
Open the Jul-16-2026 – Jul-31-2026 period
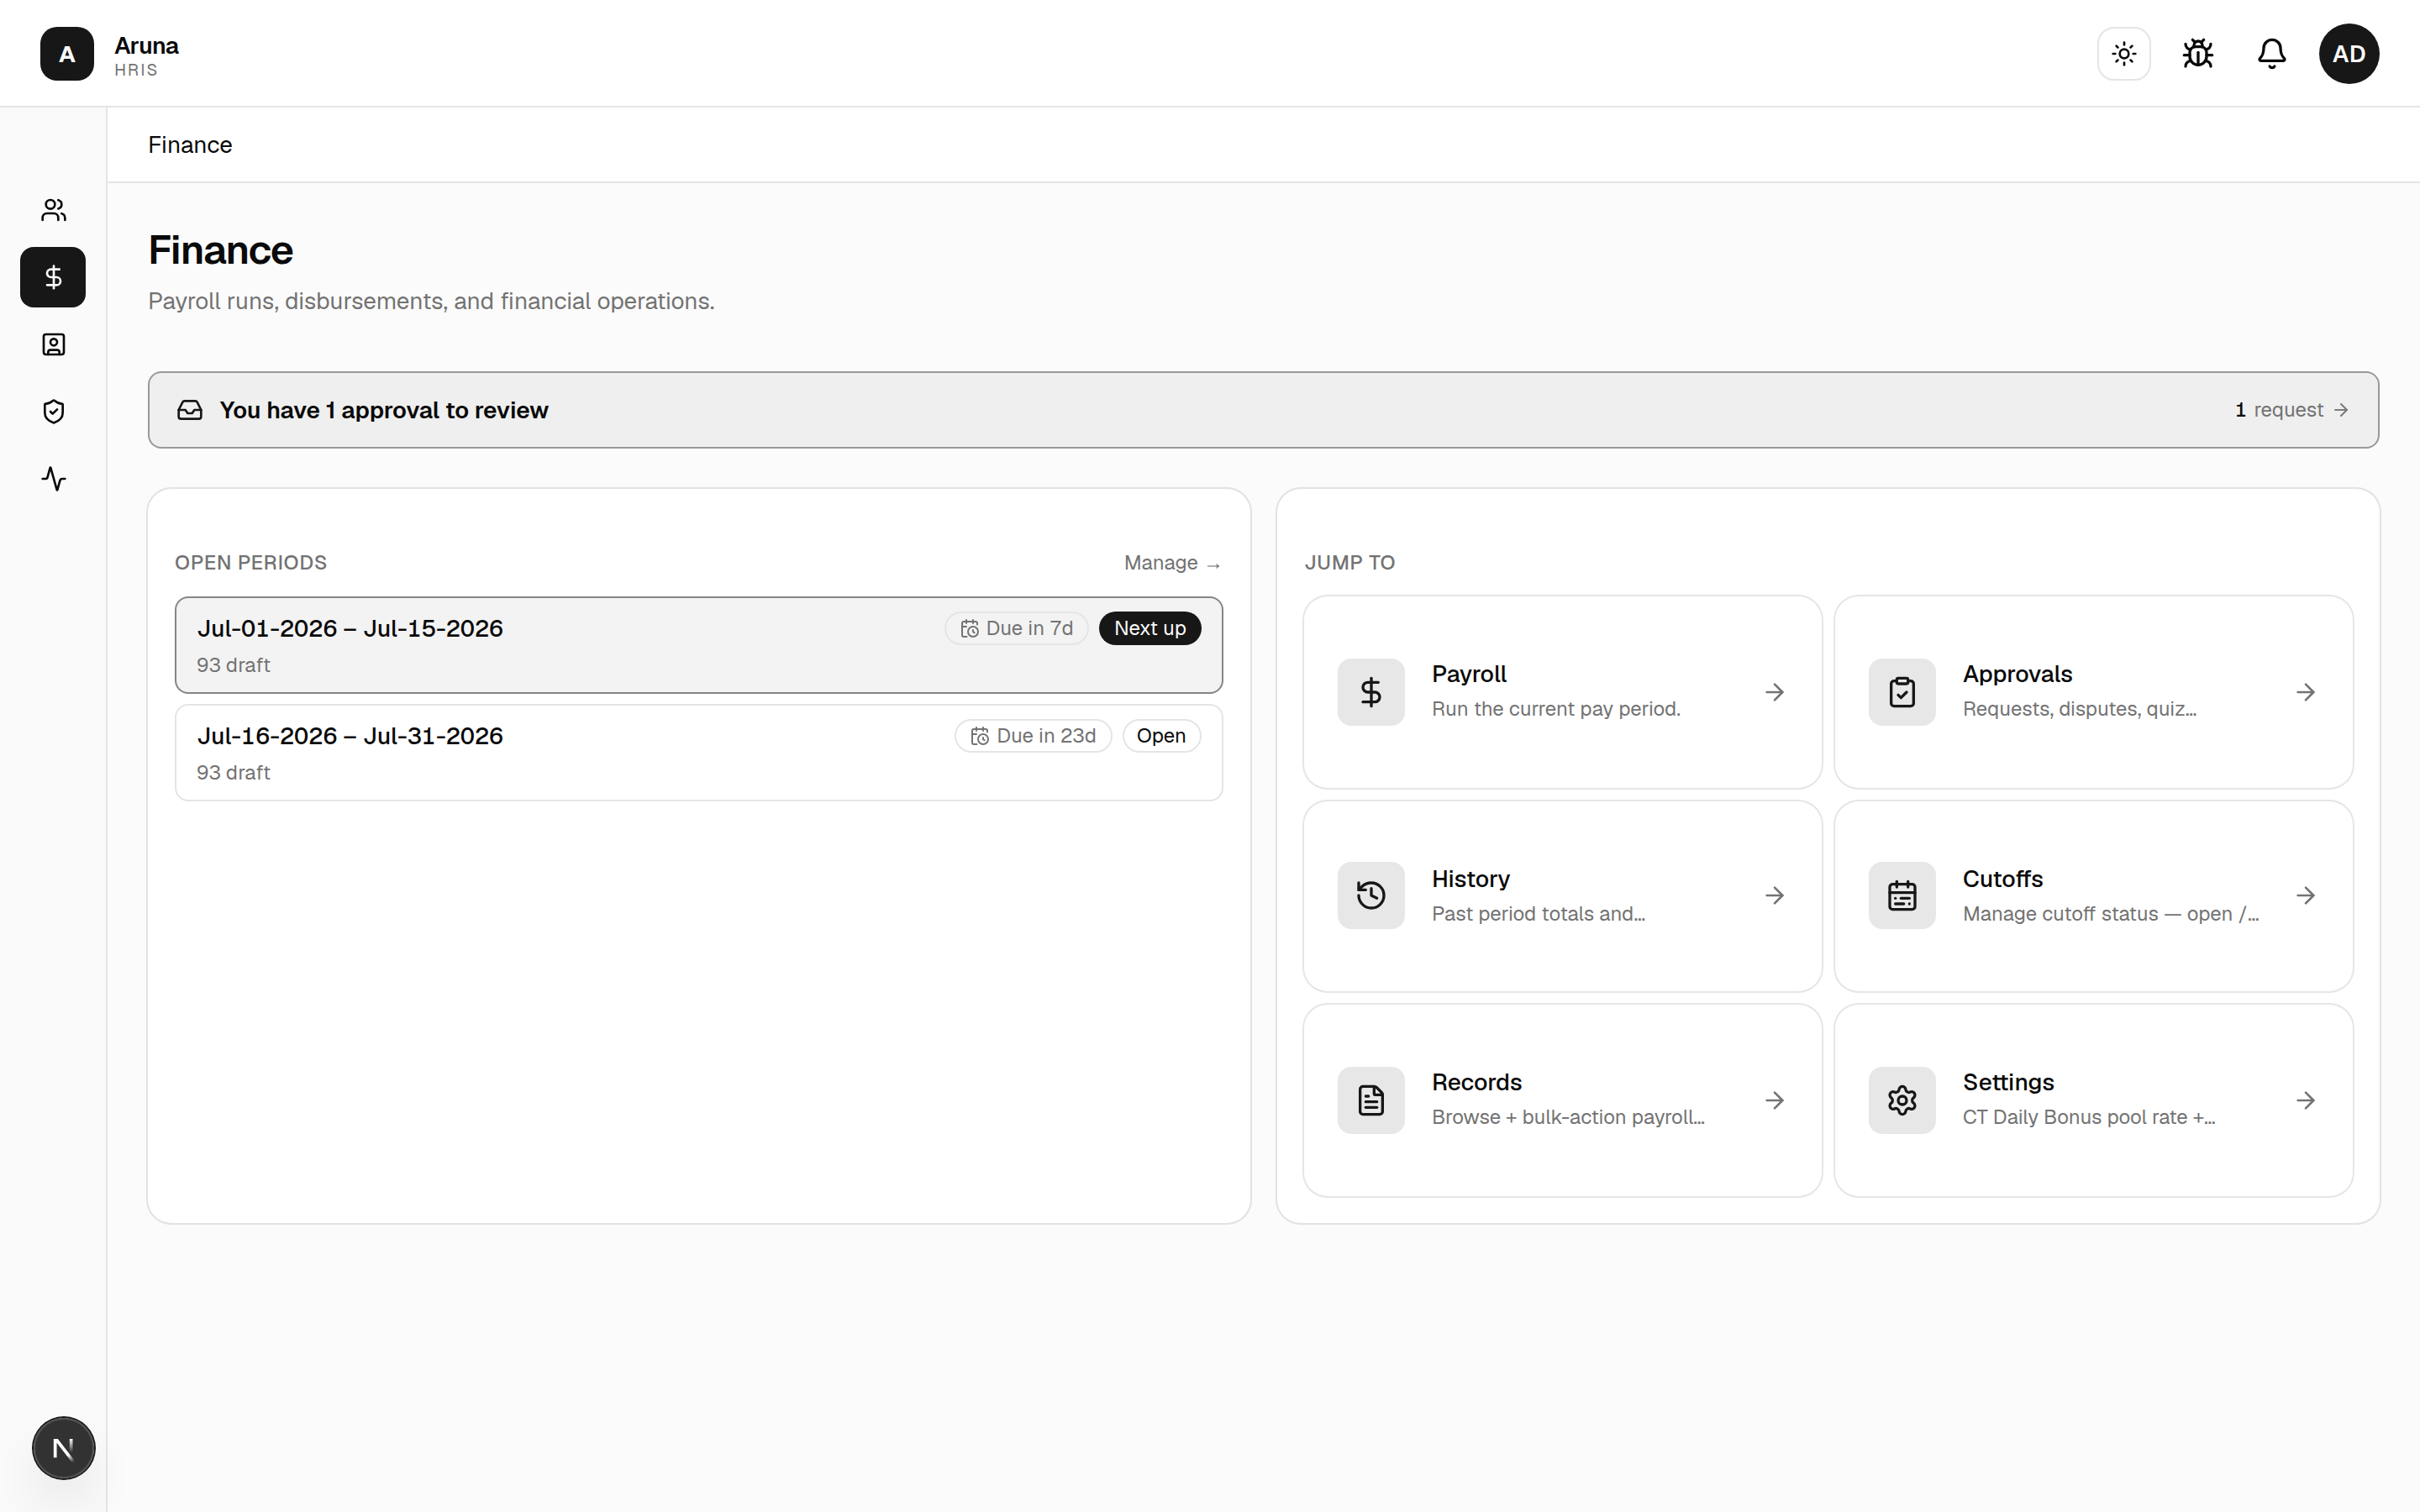click(x=699, y=753)
